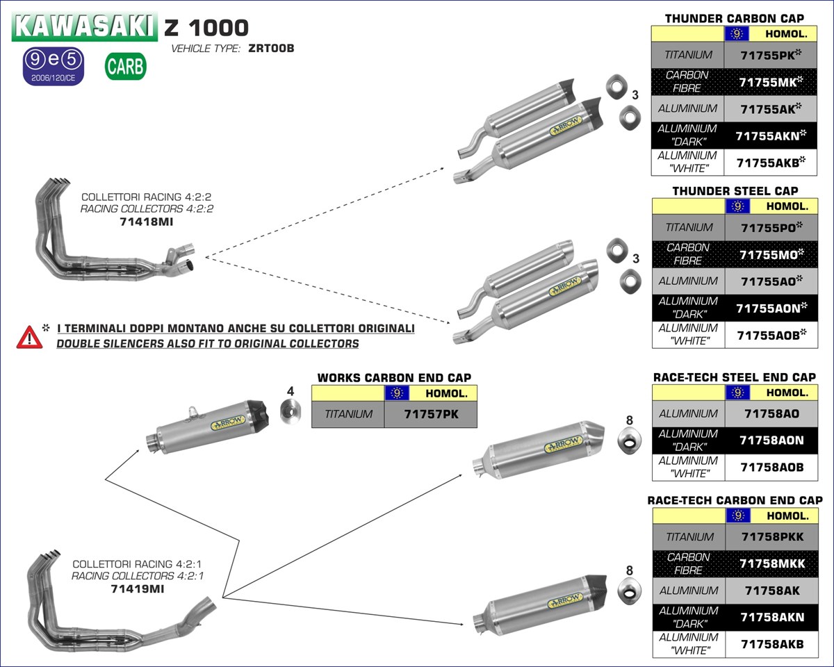Click dB killer insert beside Race-Tech Steel silencer
The height and width of the screenshot is (667, 834).
coord(630,440)
